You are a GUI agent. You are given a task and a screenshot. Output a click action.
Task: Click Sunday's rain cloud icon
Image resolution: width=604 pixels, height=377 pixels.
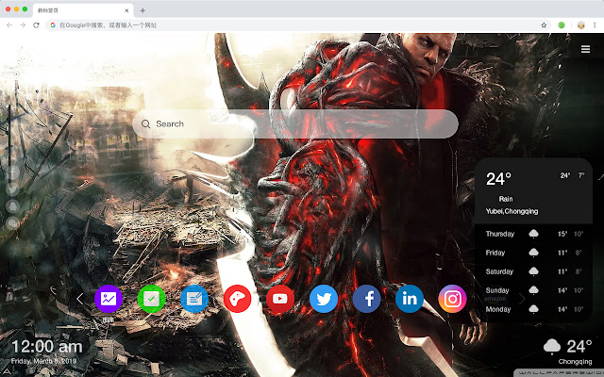pyautogui.click(x=533, y=290)
